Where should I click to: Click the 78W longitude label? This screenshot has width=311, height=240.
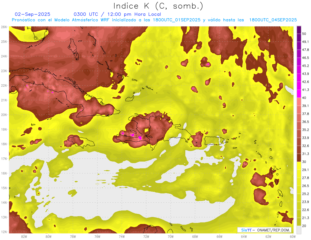[73, 236]
